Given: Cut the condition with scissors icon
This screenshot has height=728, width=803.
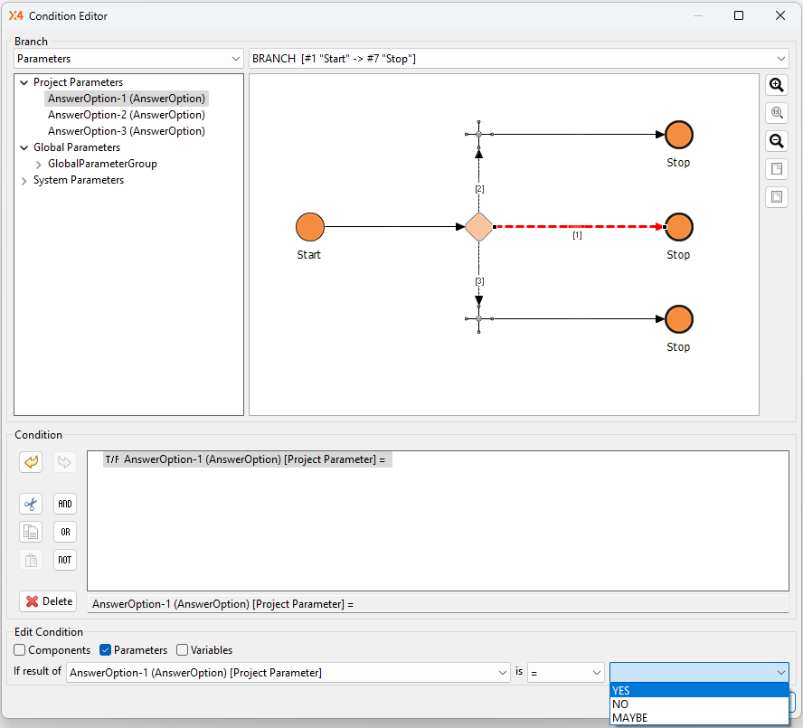Looking at the screenshot, I should (x=31, y=504).
